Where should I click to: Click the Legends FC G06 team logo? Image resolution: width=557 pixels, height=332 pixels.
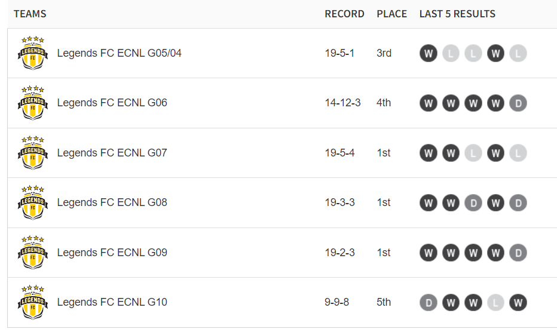tap(32, 103)
